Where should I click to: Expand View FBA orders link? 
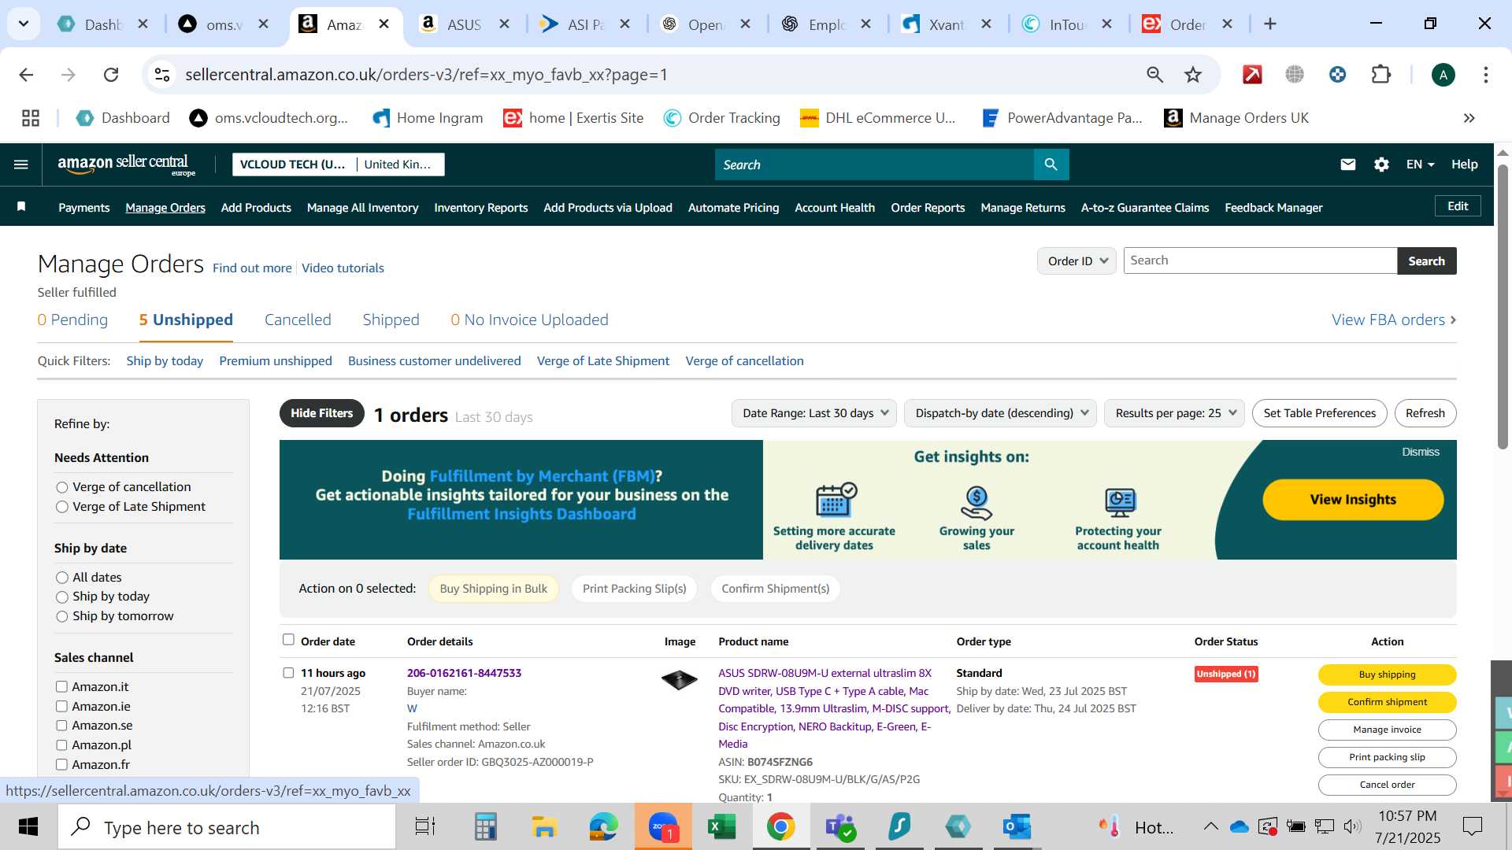coord(1394,320)
